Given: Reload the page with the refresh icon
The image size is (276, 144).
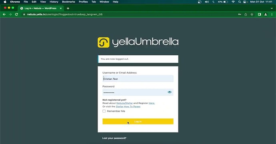Looking at the screenshot, I should (x=16, y=14).
